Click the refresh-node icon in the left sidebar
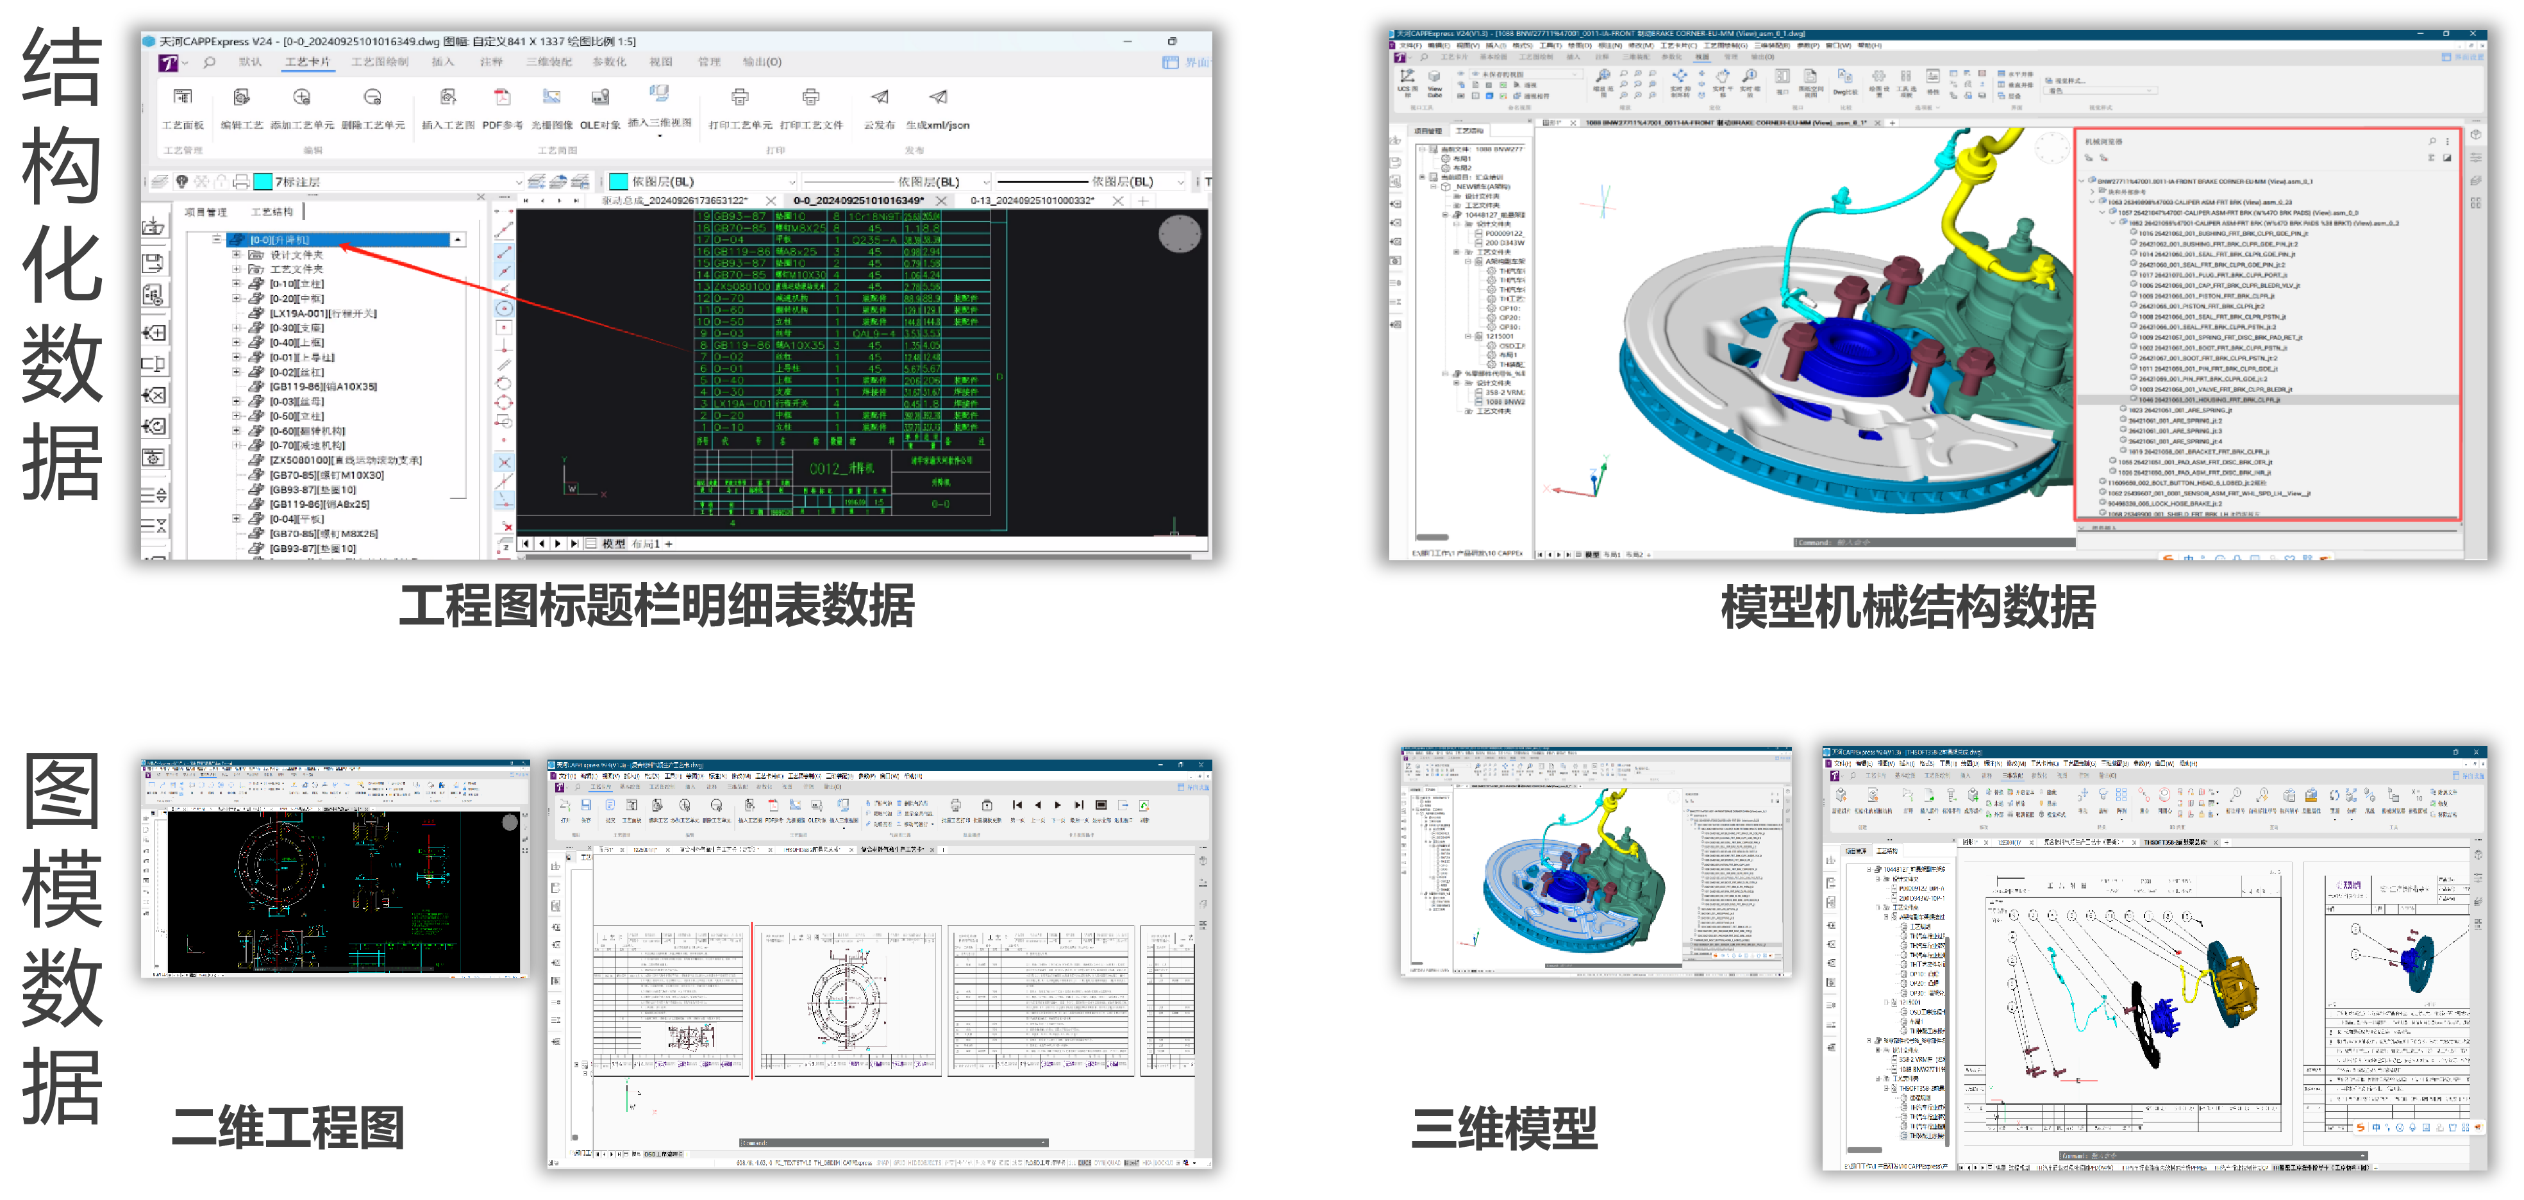This screenshot has height=1200, width=2524. (x=154, y=427)
